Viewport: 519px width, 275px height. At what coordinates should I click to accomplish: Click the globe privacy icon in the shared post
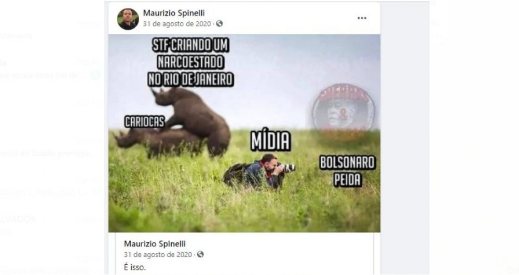200,254
